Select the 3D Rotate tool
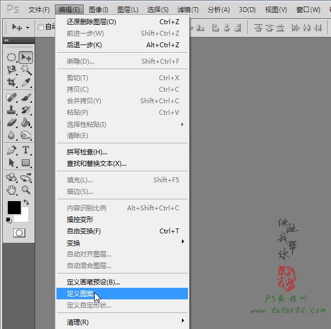Screen dimensions: 331x329 12,177
